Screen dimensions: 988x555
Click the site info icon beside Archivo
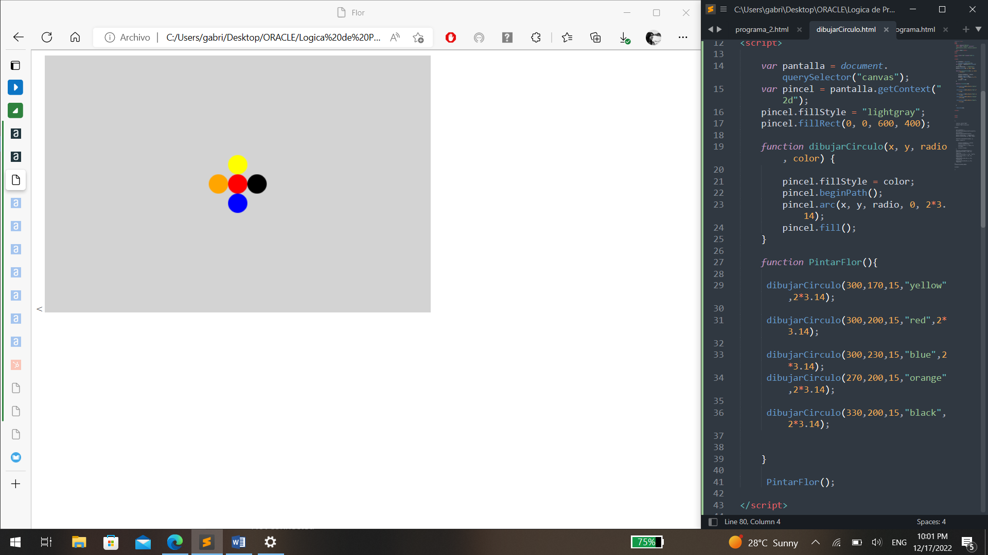coord(110,38)
